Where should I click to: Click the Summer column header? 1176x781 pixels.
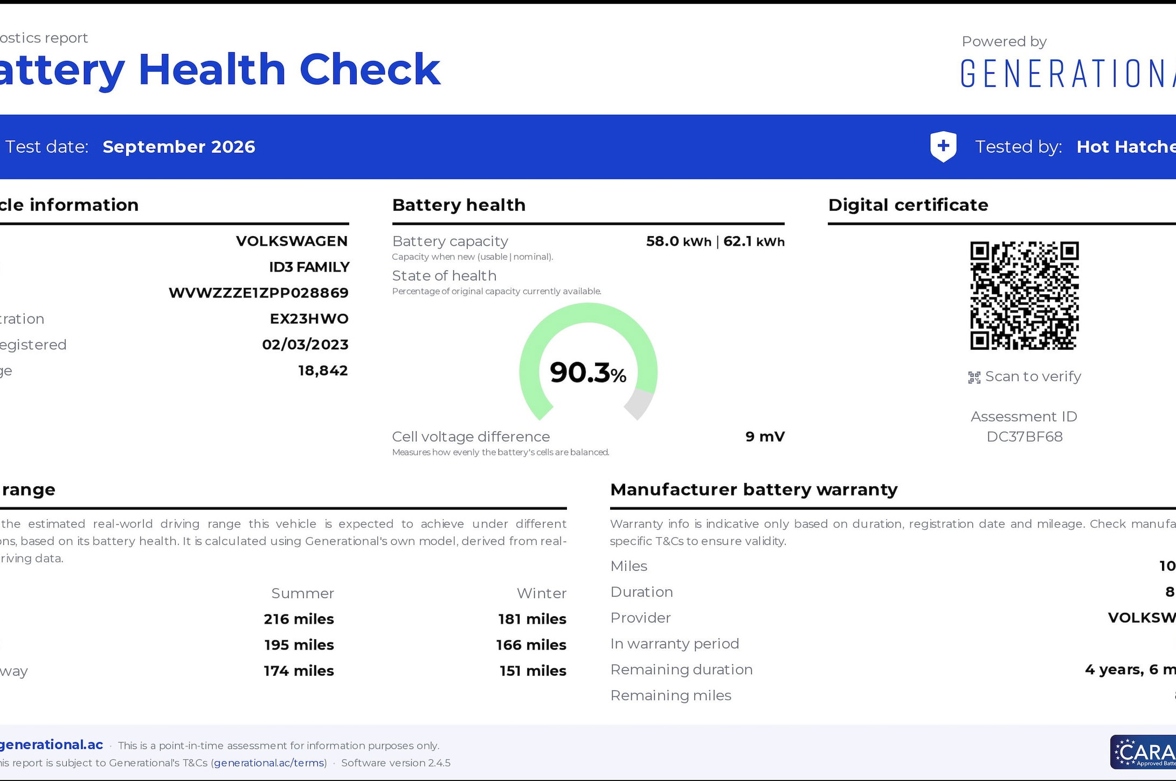click(x=303, y=593)
